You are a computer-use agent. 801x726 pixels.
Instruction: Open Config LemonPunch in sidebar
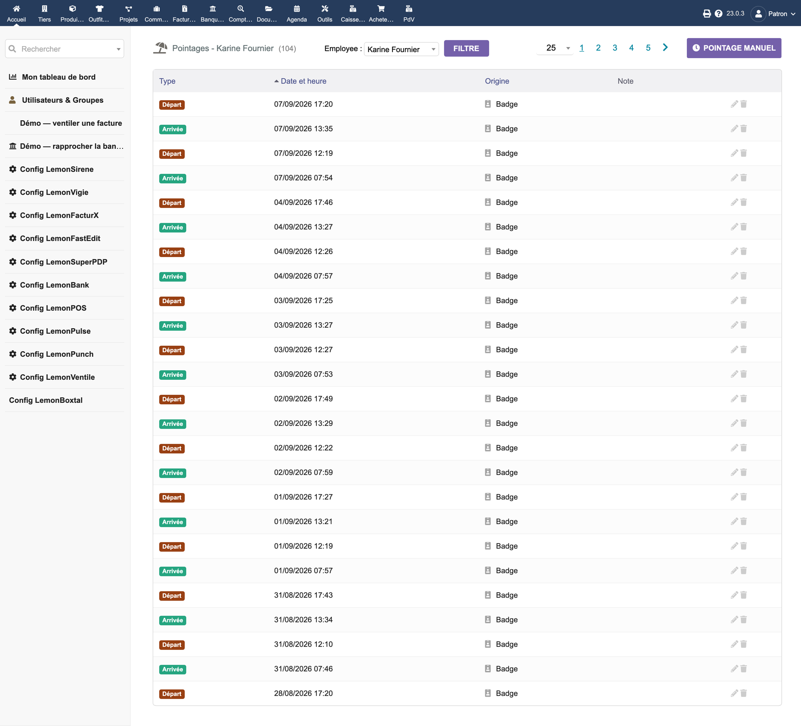pos(57,354)
